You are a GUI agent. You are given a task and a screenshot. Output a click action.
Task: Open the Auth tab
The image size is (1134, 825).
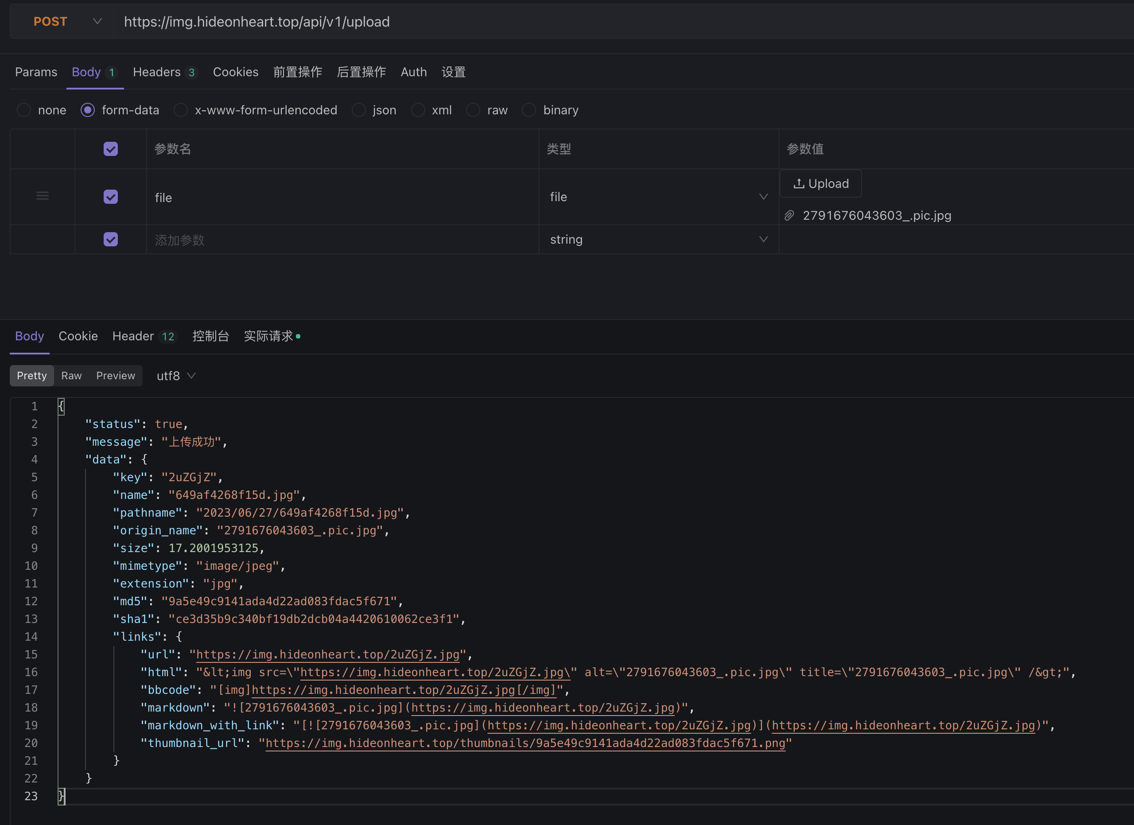click(x=413, y=72)
